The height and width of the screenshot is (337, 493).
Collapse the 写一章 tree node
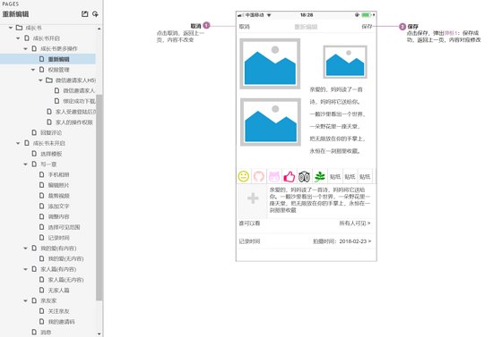click(x=26, y=164)
